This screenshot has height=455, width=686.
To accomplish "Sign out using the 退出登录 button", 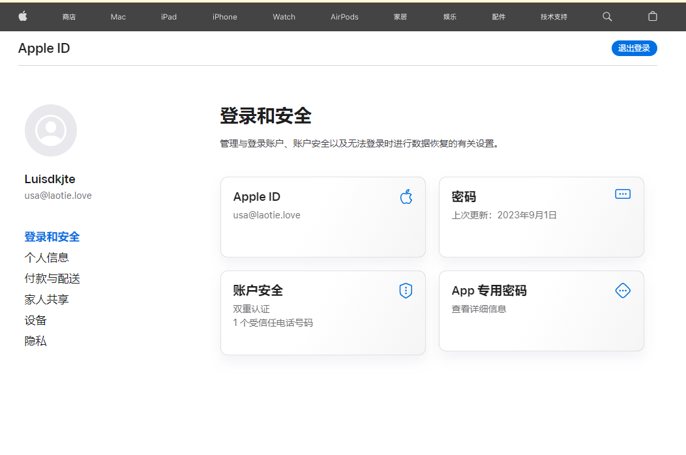I will 634,48.
